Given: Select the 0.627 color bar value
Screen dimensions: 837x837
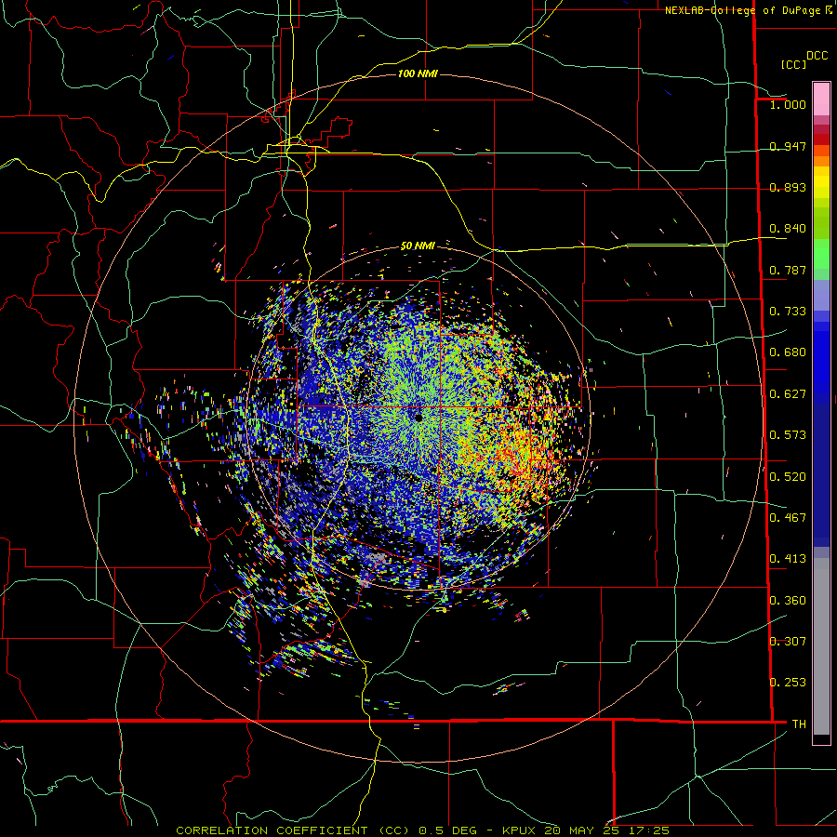Looking at the screenshot, I should point(788,394).
